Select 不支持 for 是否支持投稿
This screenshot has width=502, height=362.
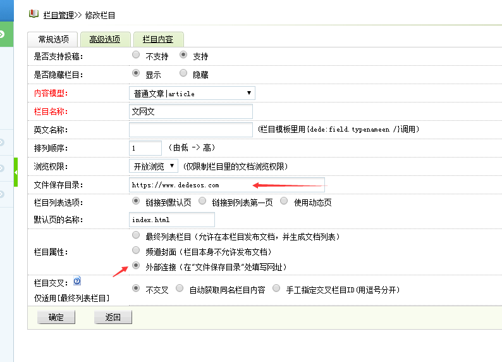click(x=136, y=55)
